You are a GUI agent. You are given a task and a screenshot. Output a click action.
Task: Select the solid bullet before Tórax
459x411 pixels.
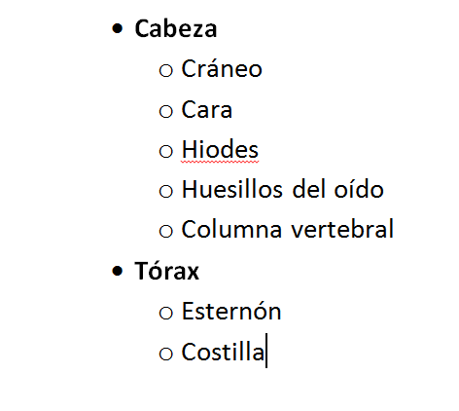[x=118, y=271]
